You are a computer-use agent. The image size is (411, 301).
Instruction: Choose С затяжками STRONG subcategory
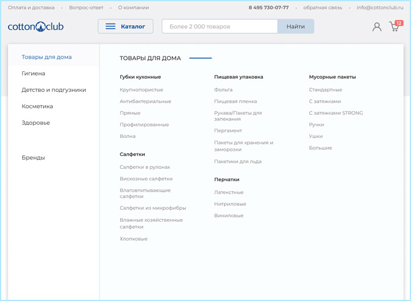click(336, 113)
